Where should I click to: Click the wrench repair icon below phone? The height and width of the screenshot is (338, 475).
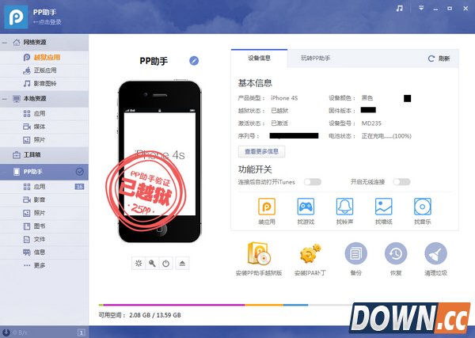click(x=152, y=263)
